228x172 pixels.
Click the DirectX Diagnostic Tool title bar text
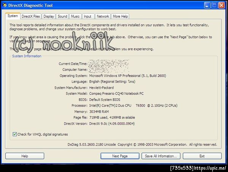coord(30,5)
